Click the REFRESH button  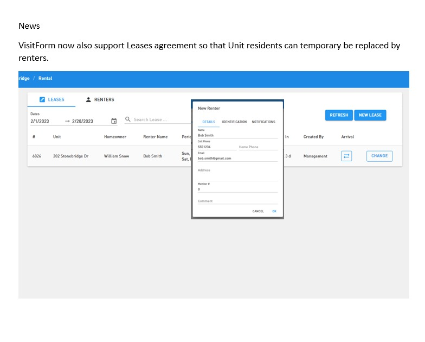point(339,115)
